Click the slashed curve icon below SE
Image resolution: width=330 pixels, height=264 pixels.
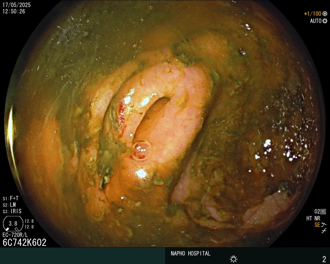pos(324,231)
